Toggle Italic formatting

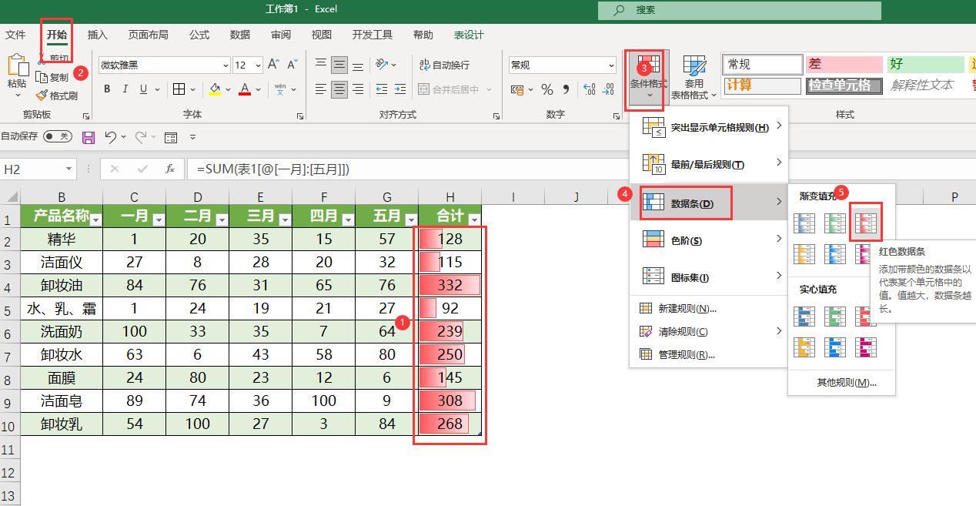point(125,89)
